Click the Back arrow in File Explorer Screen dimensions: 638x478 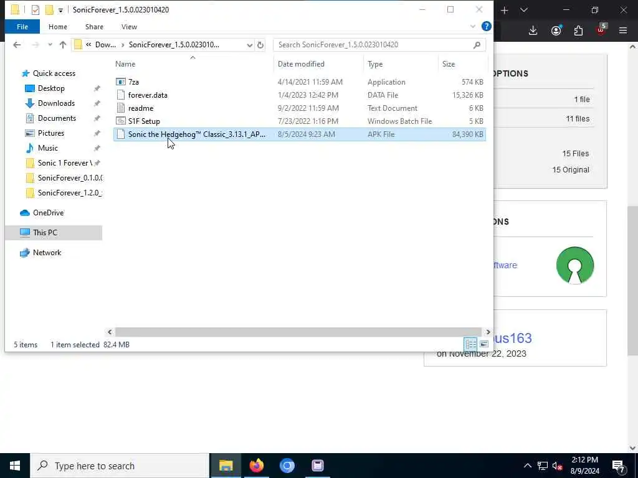pyautogui.click(x=17, y=45)
